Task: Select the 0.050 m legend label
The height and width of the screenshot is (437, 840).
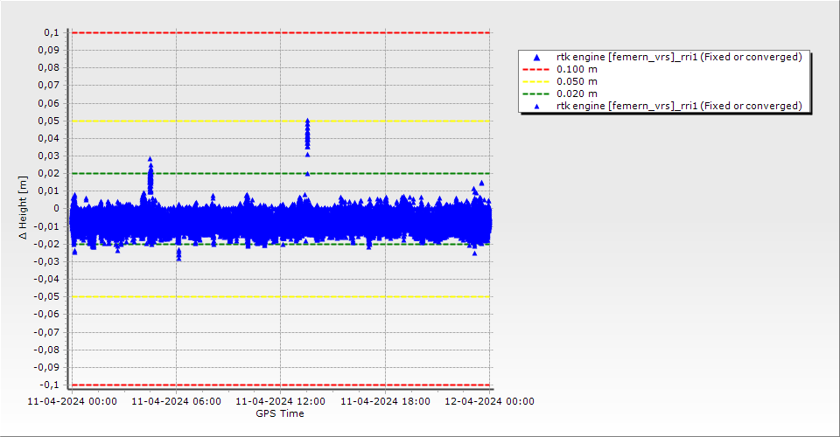Action: point(577,81)
